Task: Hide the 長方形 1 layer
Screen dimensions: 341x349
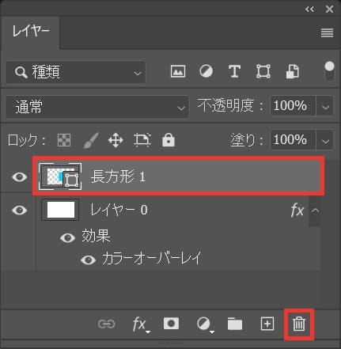Action: (x=20, y=177)
